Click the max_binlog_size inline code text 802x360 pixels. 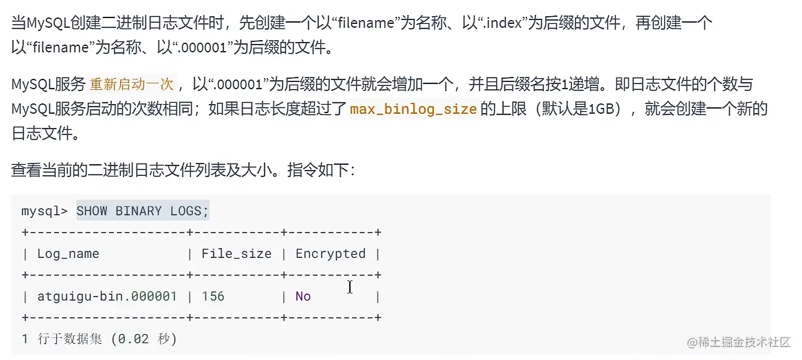[x=413, y=109]
